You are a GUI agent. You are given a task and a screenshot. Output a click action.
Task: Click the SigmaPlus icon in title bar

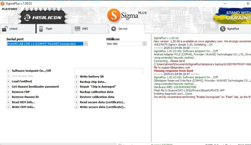pyautogui.click(x=2, y=3)
